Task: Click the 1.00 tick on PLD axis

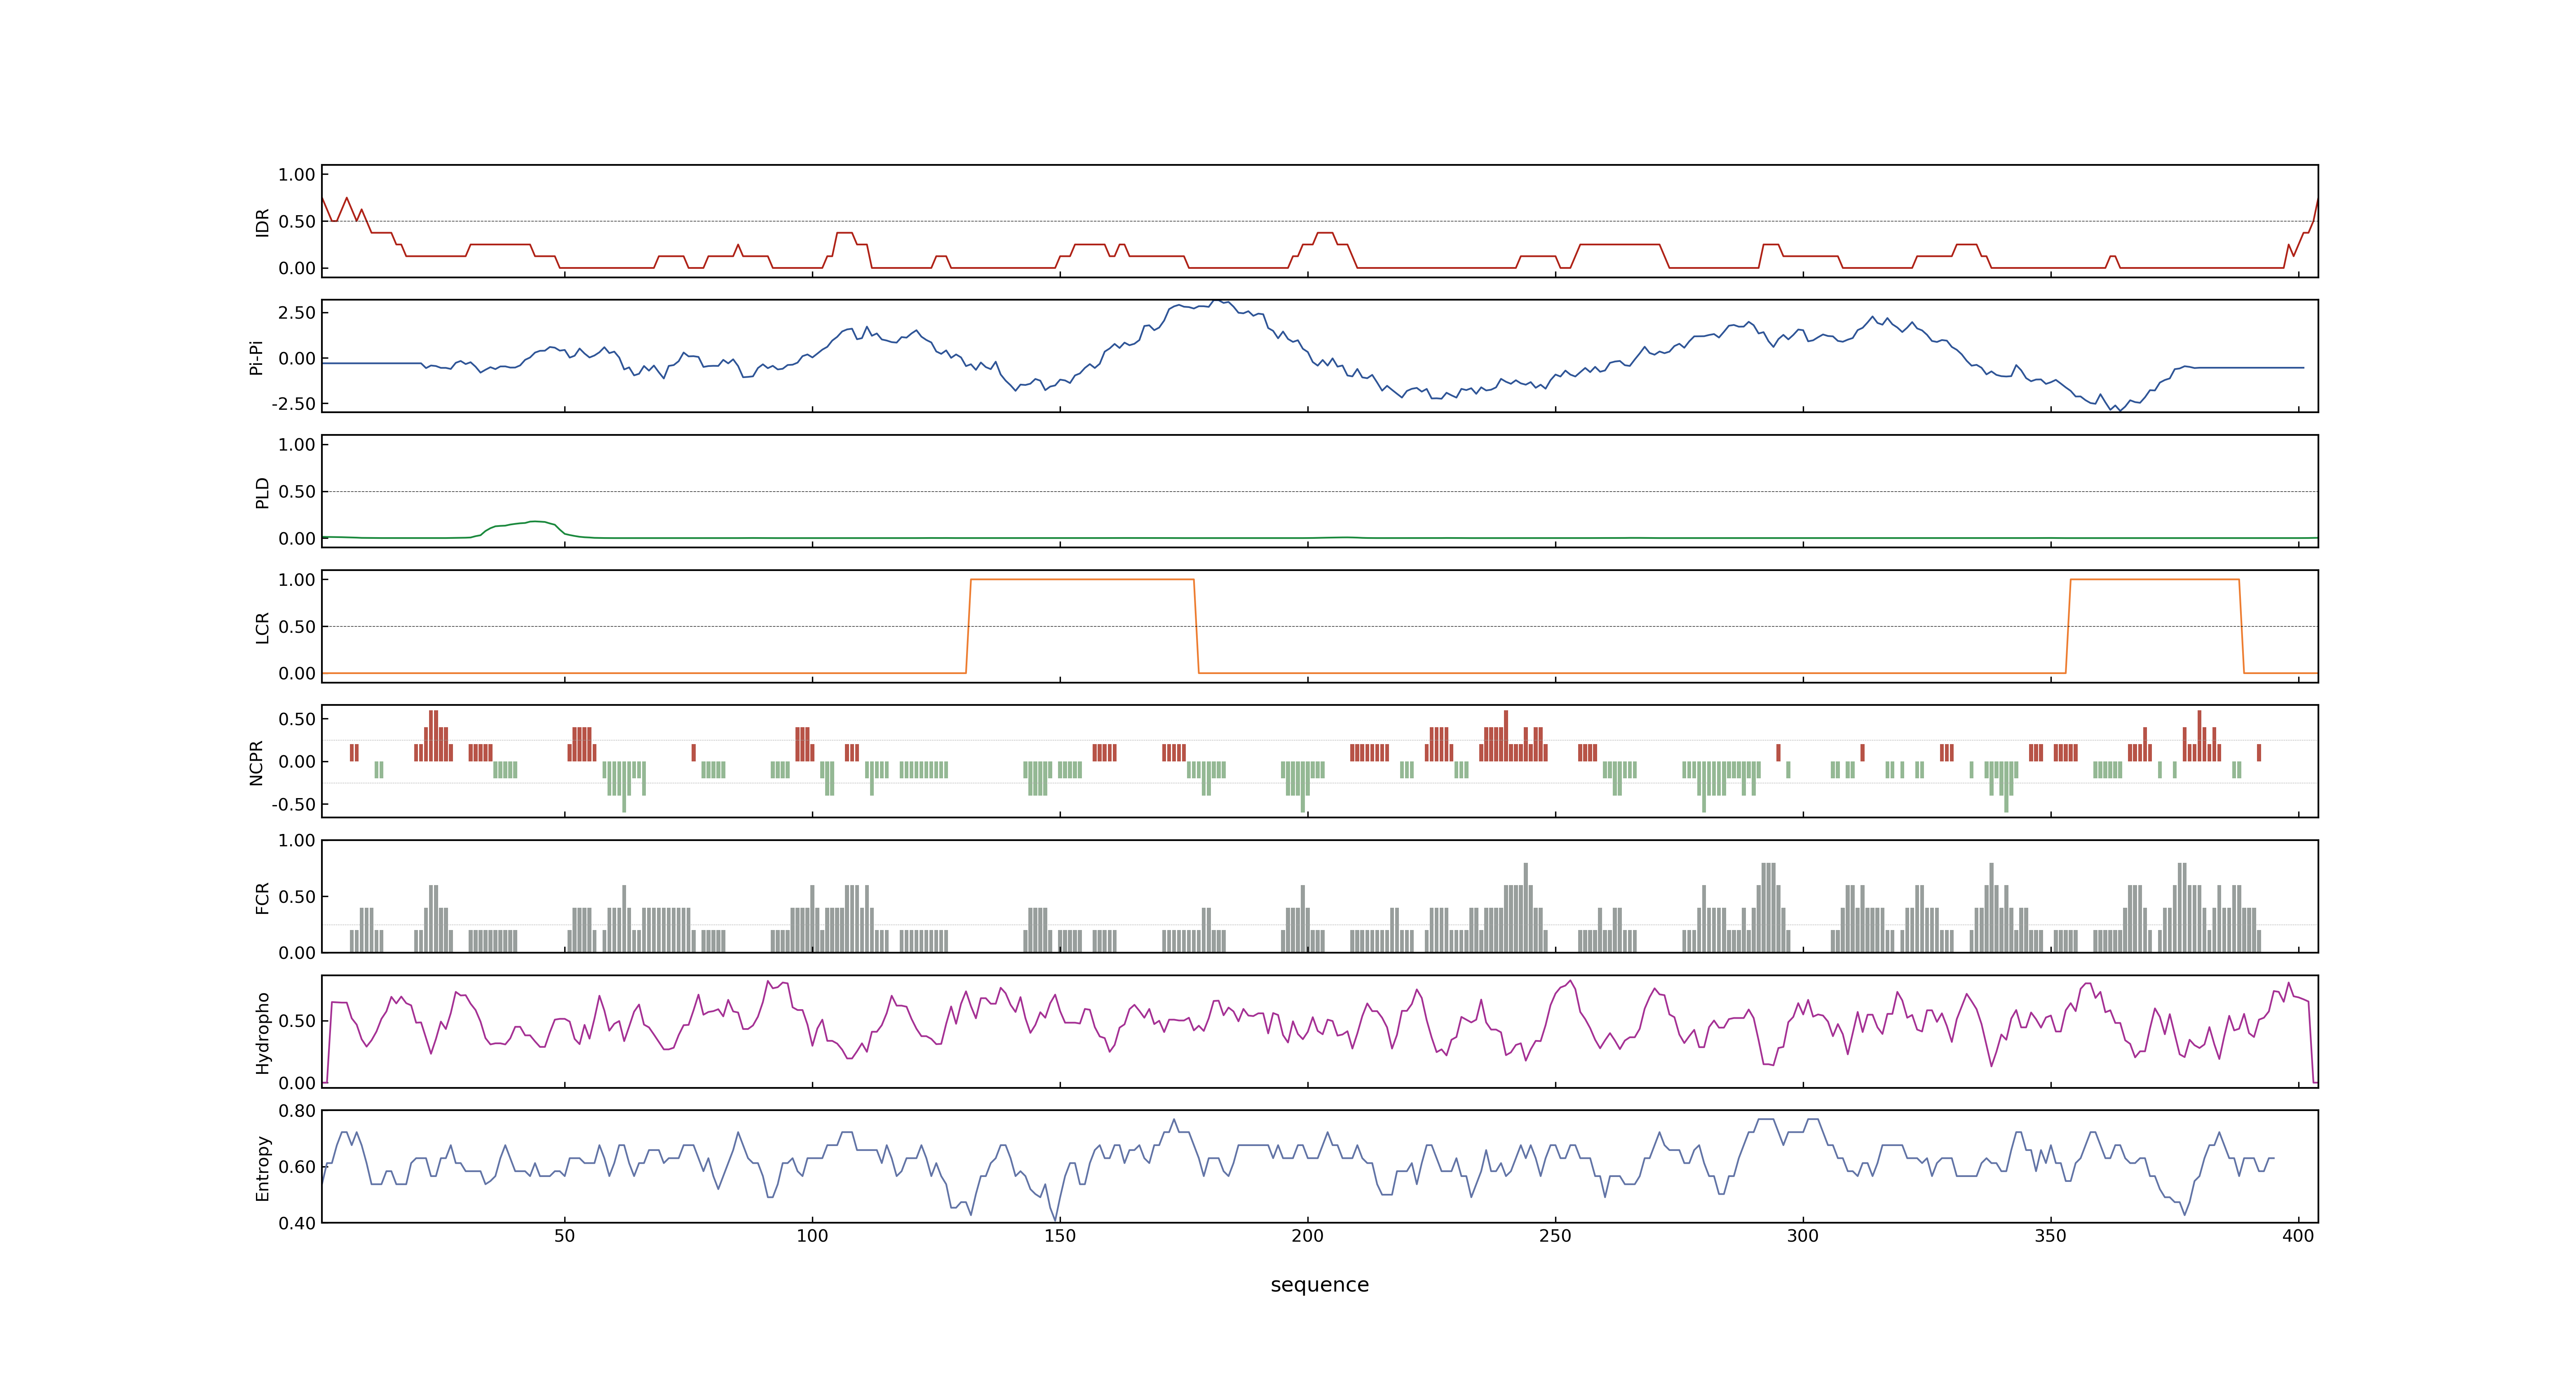Action: click(x=297, y=445)
